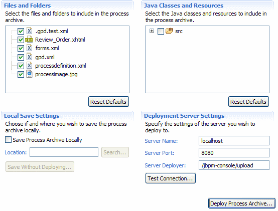Expand the src tree node

pyautogui.click(x=152, y=31)
